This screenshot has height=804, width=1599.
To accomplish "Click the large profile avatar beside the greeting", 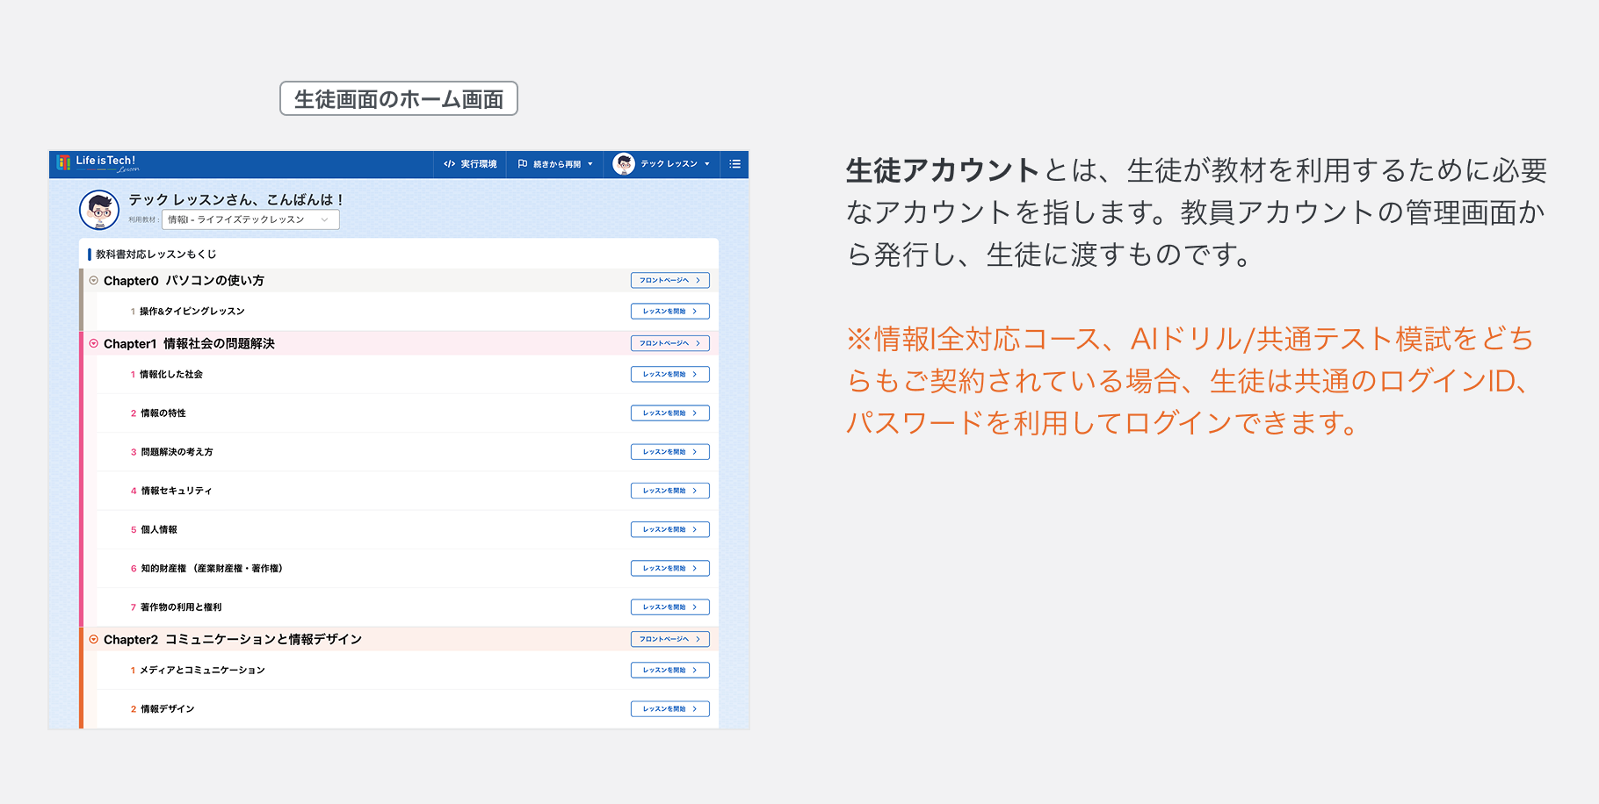I will coord(99,210).
